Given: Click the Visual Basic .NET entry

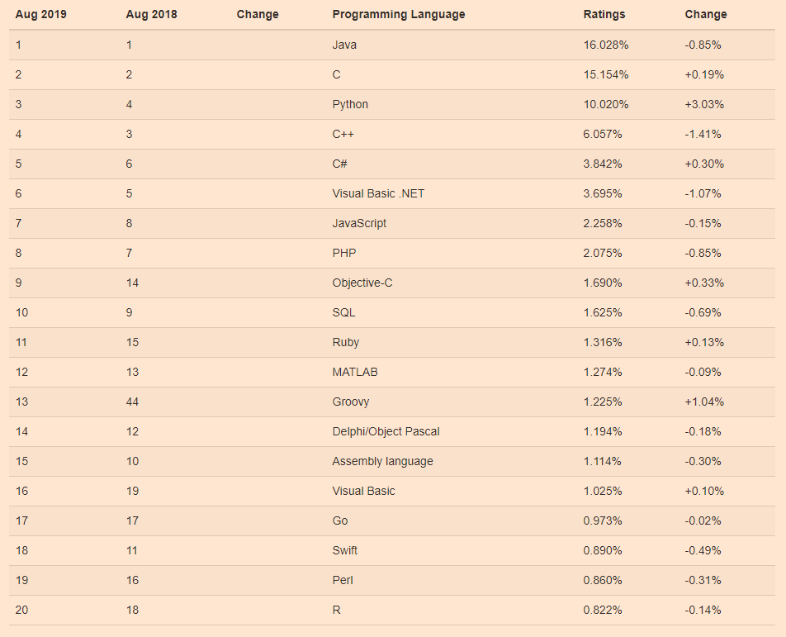Looking at the screenshot, I should click(378, 193).
